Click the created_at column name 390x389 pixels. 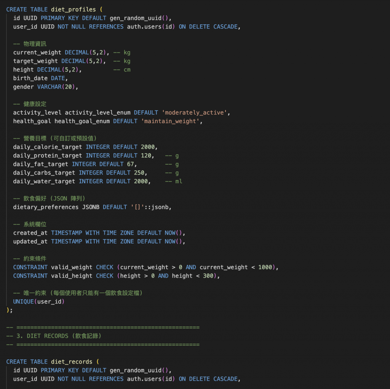[x=30, y=233]
